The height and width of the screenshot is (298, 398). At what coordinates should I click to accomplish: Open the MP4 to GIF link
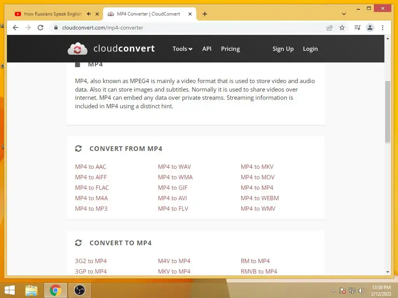point(173,187)
